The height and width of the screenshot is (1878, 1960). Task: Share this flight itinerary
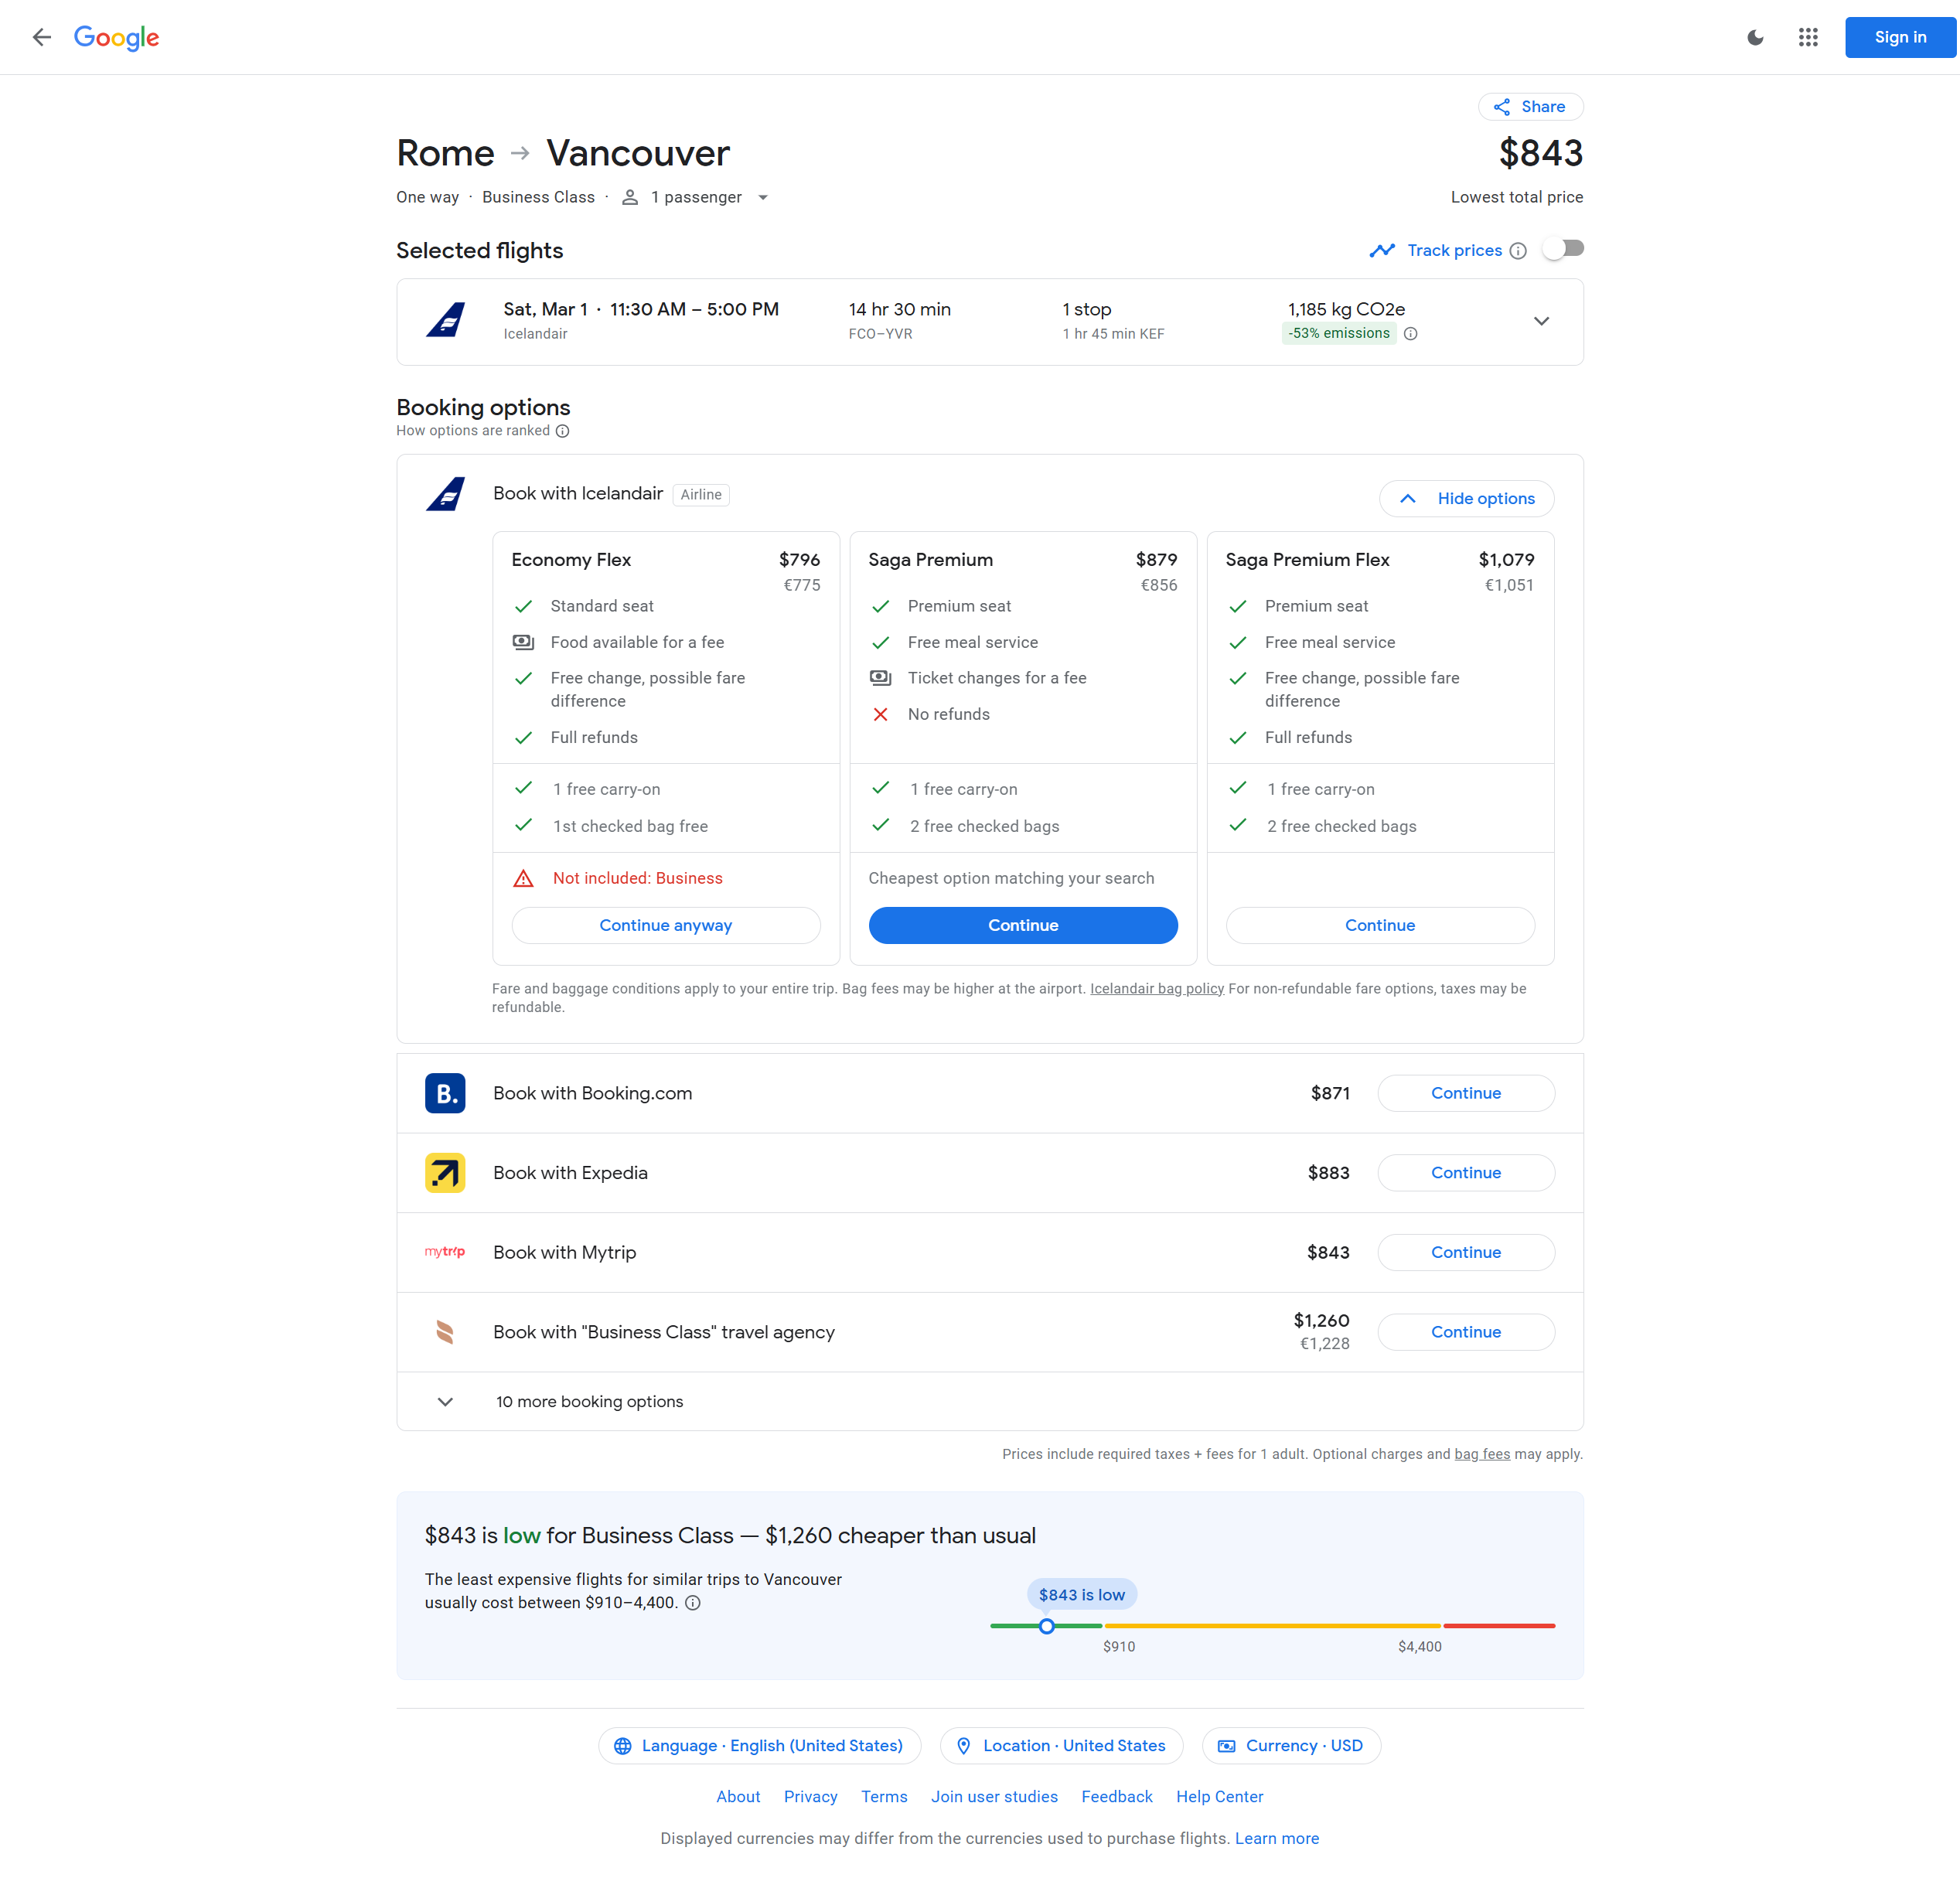(1530, 107)
